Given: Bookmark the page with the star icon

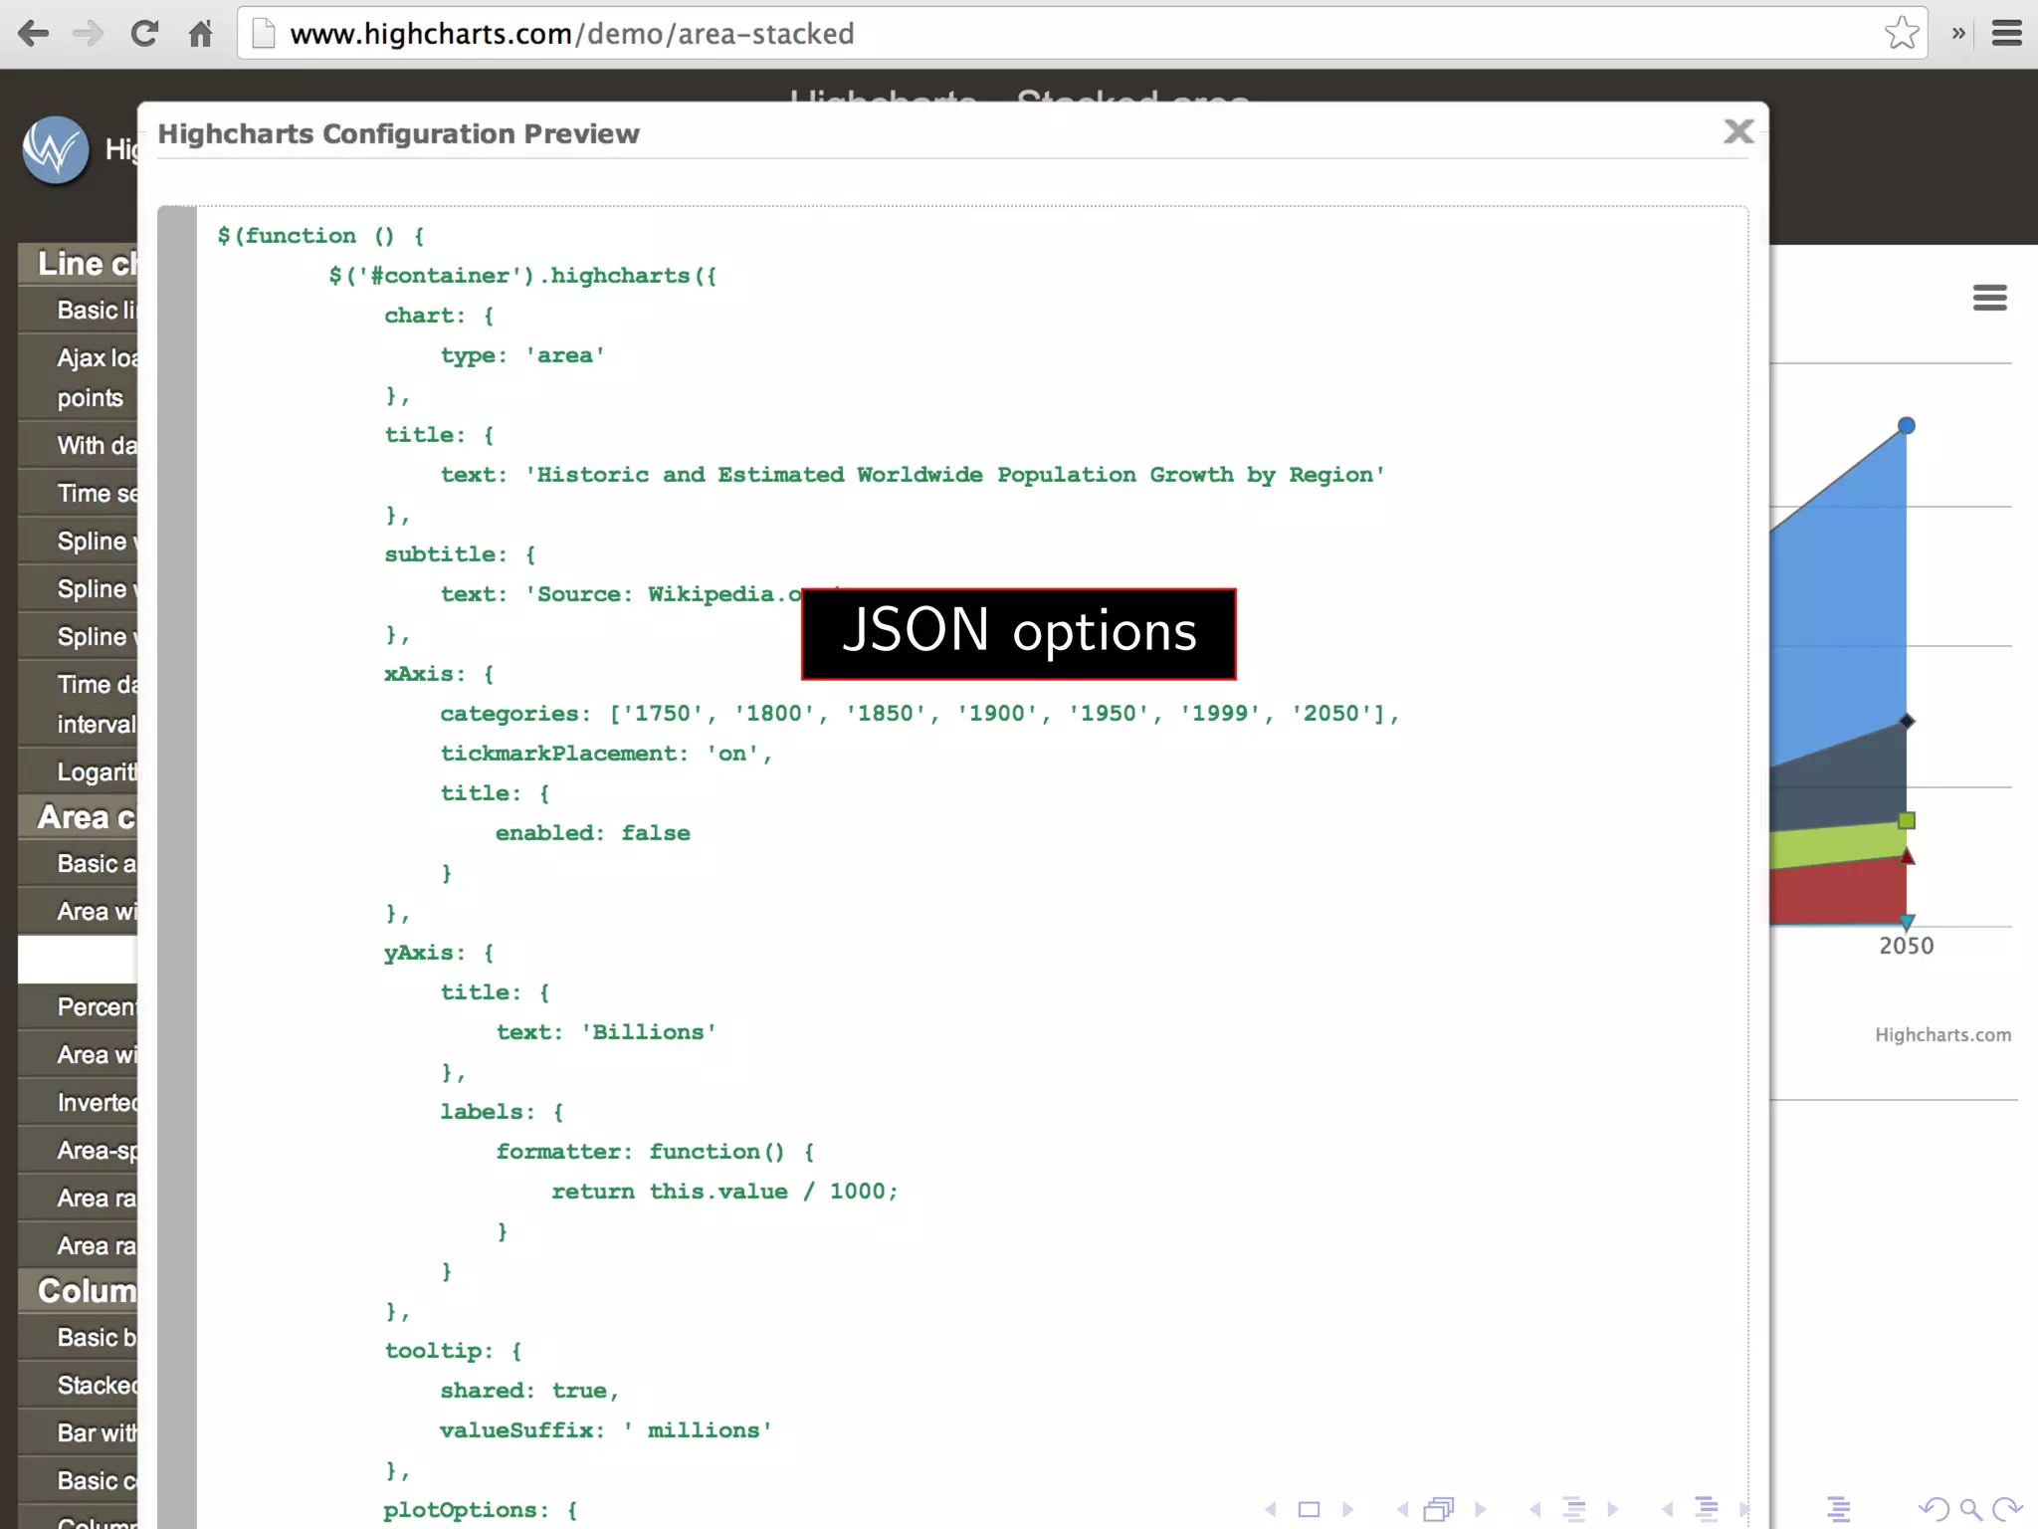Looking at the screenshot, I should [x=1902, y=33].
